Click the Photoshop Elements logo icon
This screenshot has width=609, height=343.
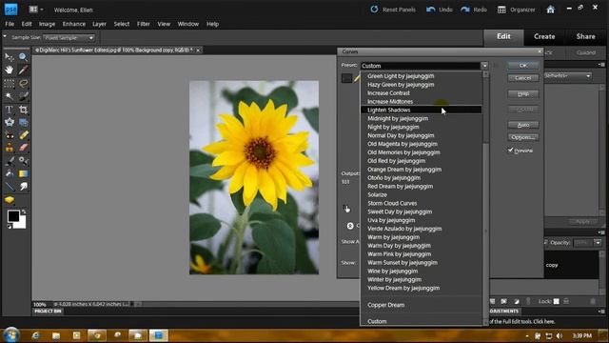[10, 10]
